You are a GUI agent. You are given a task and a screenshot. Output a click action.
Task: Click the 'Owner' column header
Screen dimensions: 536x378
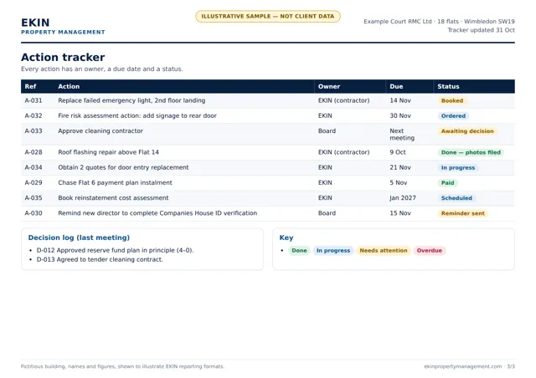coord(329,86)
